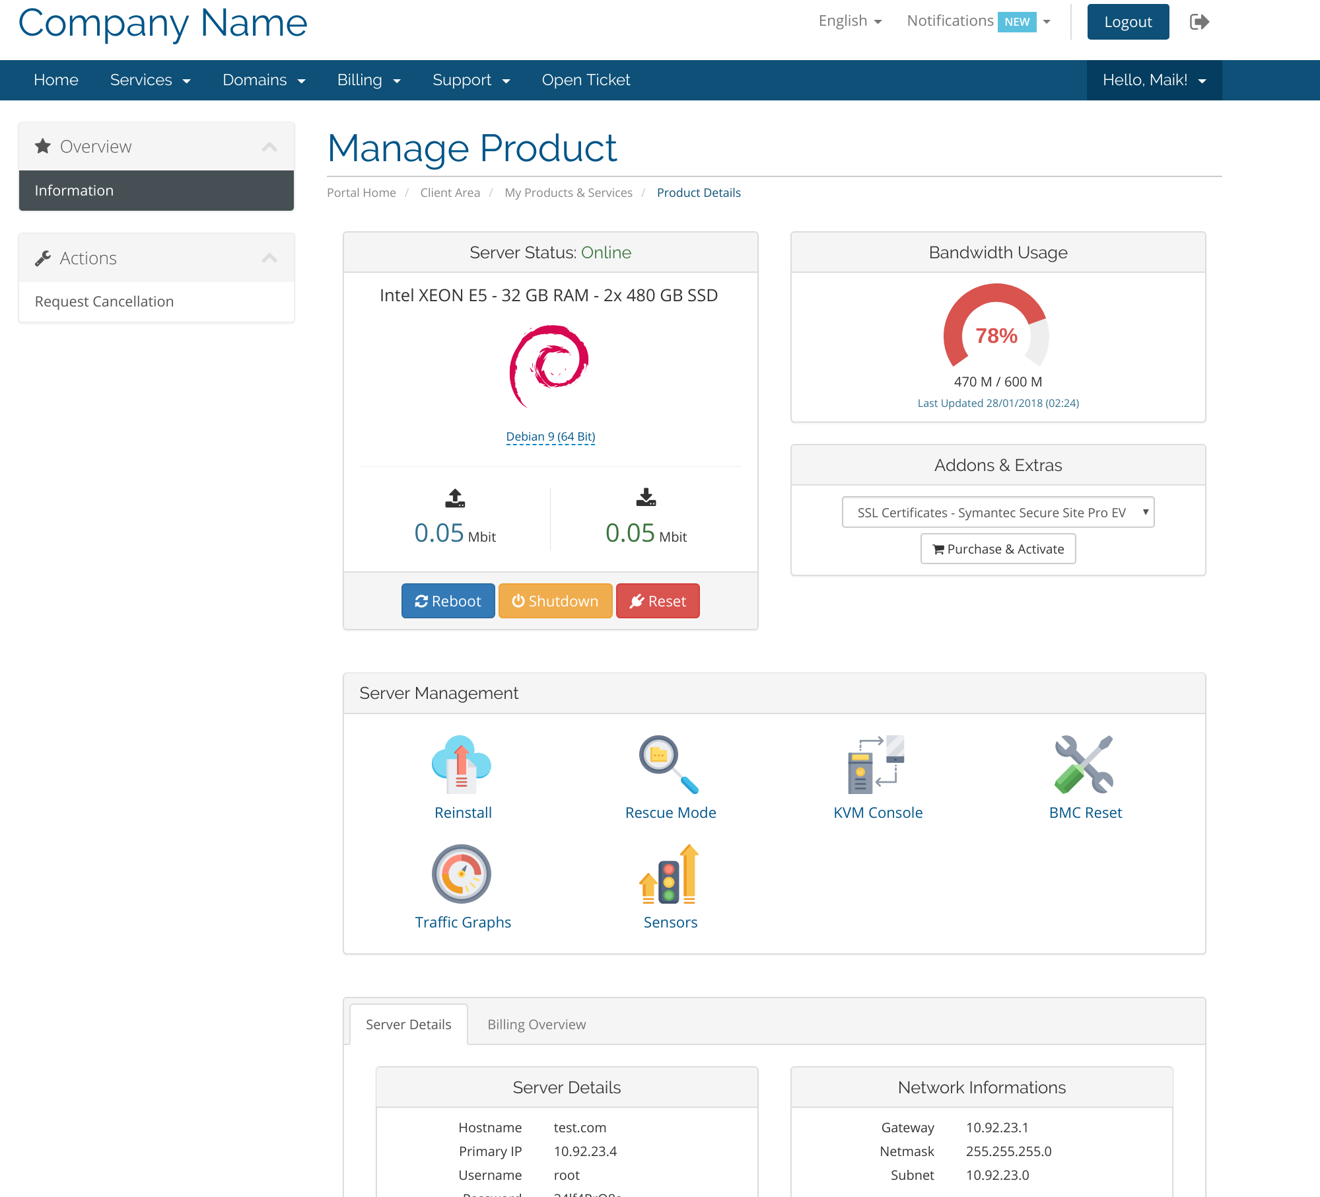Click the hostname value test.com
Viewport: 1320px width, 1197px height.
click(x=580, y=1127)
